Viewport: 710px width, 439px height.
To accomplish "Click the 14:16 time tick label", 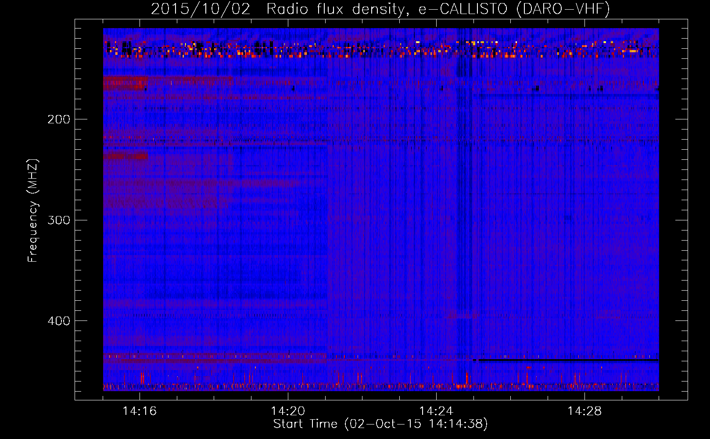I will tap(140, 411).
